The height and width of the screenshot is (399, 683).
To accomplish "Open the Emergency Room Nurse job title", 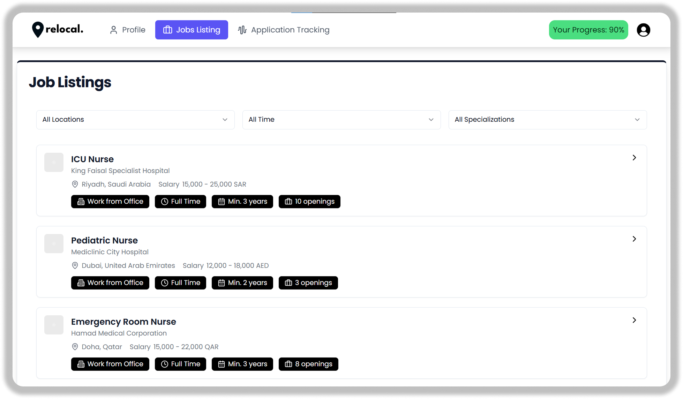I will pyautogui.click(x=123, y=322).
